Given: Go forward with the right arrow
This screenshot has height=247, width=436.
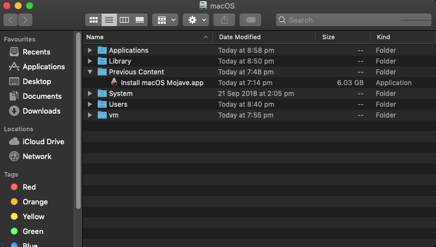Looking at the screenshot, I should point(26,20).
